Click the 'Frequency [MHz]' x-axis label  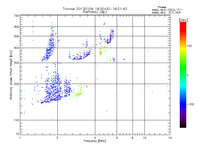click(95, 141)
